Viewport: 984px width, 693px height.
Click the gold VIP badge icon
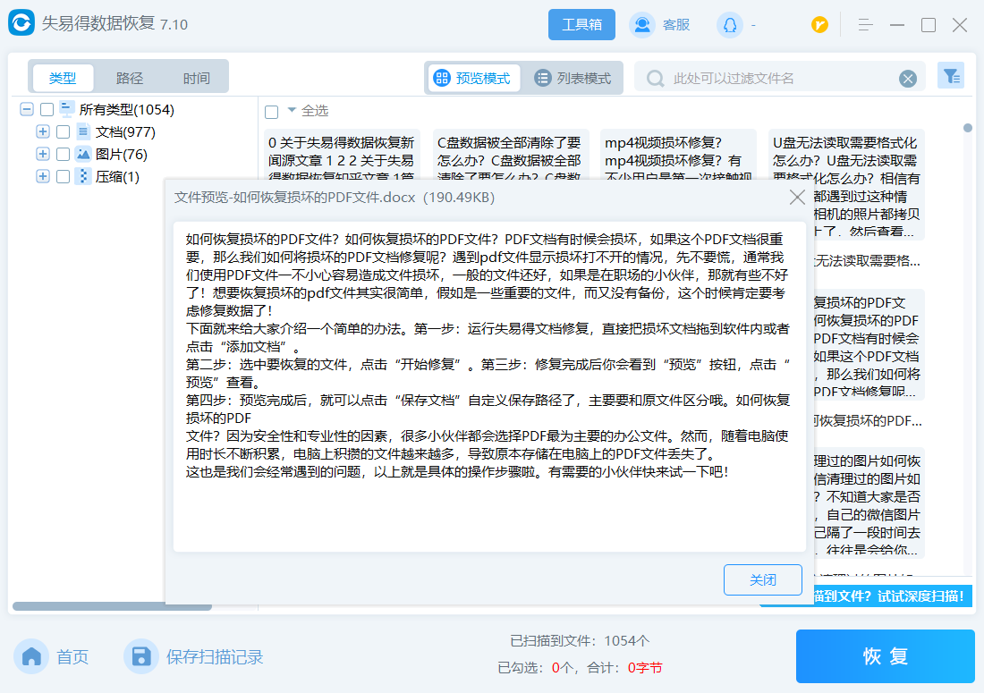819,24
